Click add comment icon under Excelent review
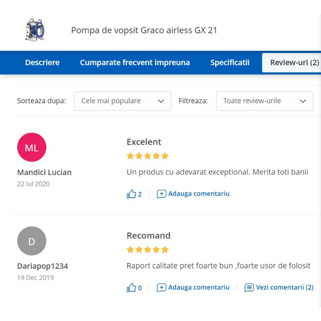The height and width of the screenshot is (321, 321). pos(161,194)
